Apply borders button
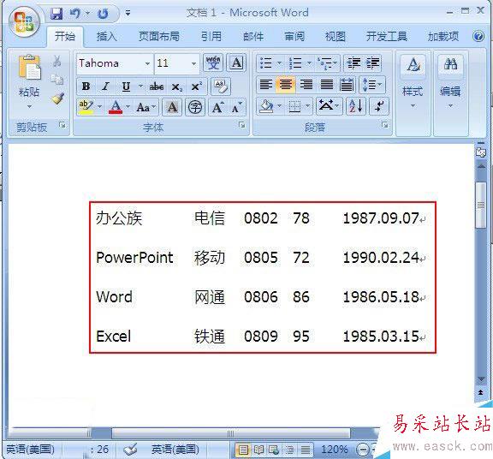This screenshot has height=459, width=493. point(295,106)
